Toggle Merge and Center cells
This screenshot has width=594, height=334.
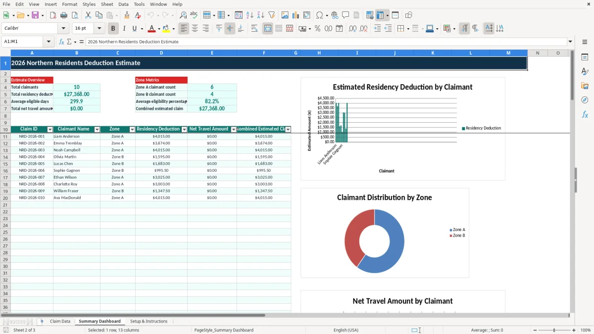pos(268,29)
